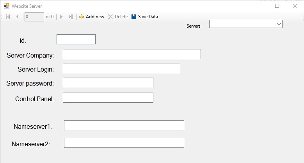Minimize the Website Server window

(x=260, y=6)
